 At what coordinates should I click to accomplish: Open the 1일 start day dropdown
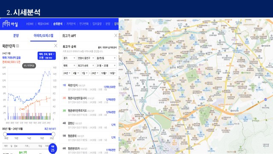tap(84, 73)
